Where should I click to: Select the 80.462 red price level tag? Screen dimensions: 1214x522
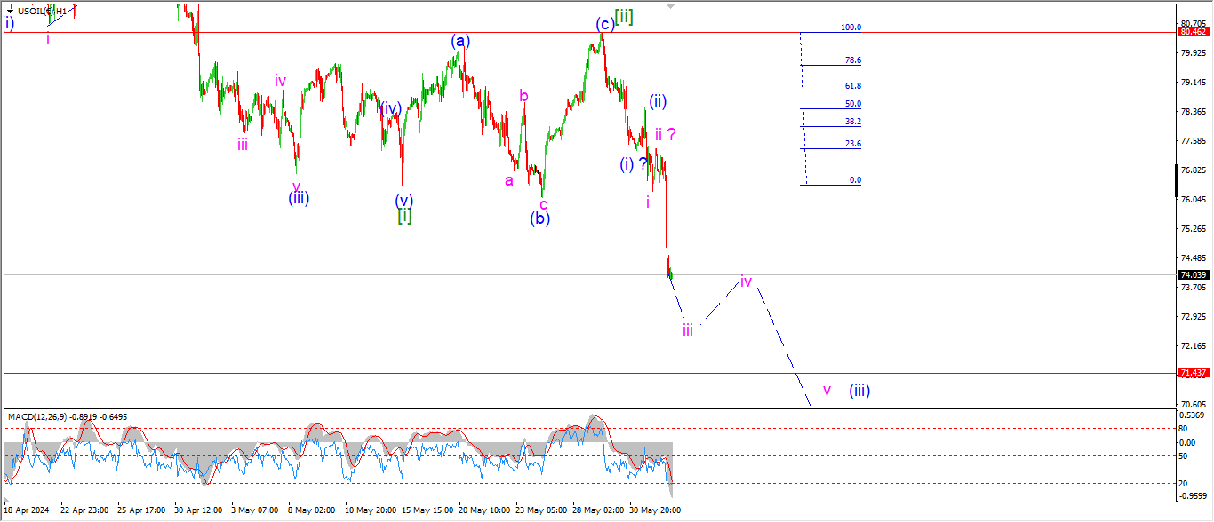[x=1192, y=32]
